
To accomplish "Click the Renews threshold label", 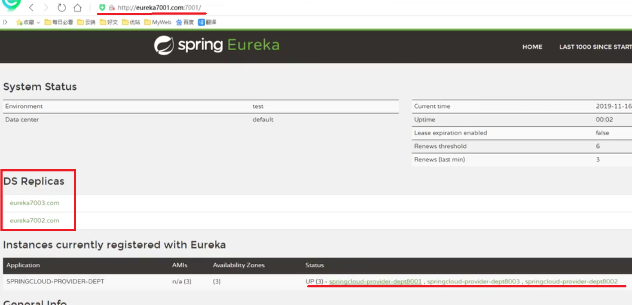I will 440,146.
